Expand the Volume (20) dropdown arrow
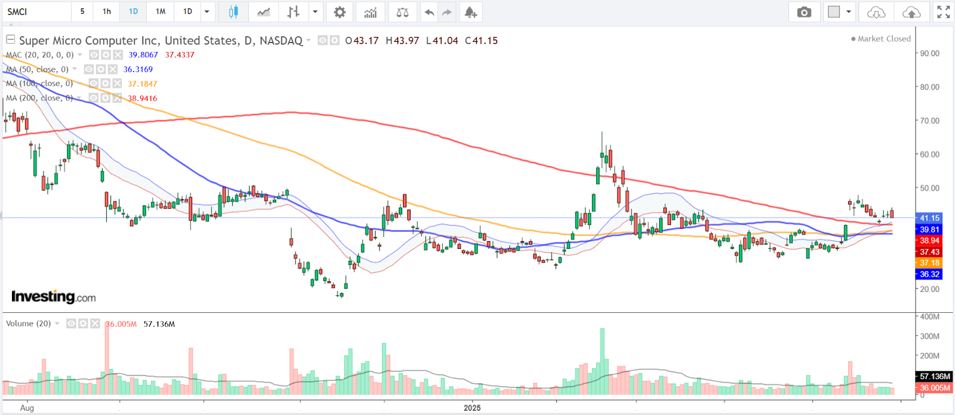The height and width of the screenshot is (415, 955). pos(57,324)
